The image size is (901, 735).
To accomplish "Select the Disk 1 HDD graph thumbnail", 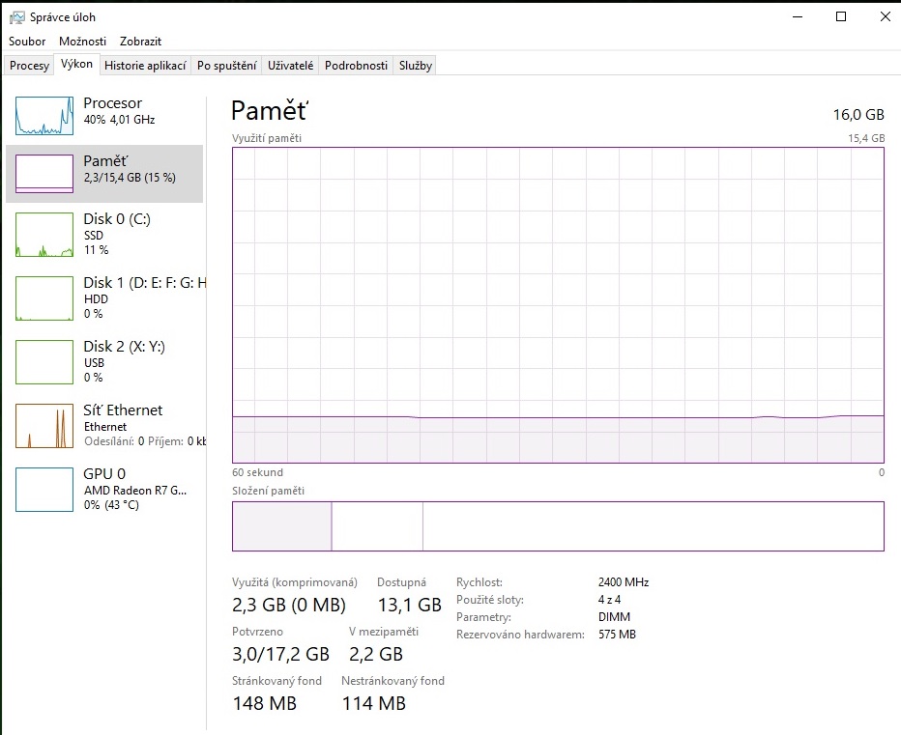I will click(44, 298).
